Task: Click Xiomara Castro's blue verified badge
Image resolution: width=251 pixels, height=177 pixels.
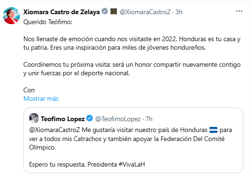Action: pos(105,11)
